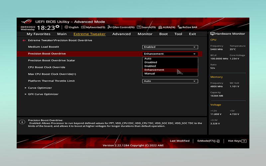Click the Last Modified button

(x=180, y=141)
